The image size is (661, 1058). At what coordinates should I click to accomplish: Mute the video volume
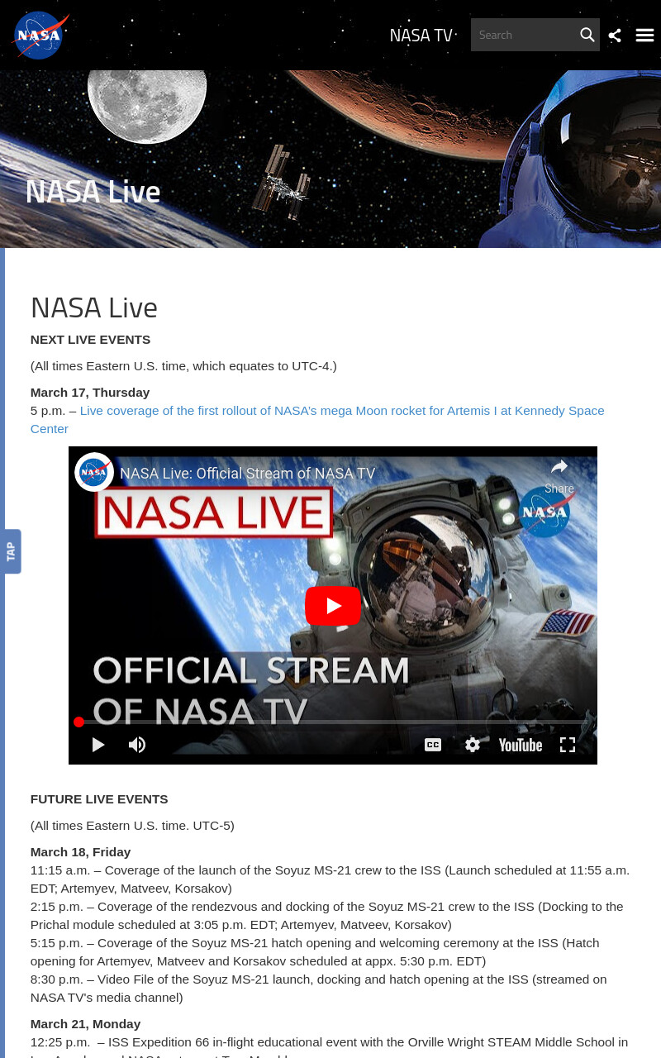coord(137,745)
